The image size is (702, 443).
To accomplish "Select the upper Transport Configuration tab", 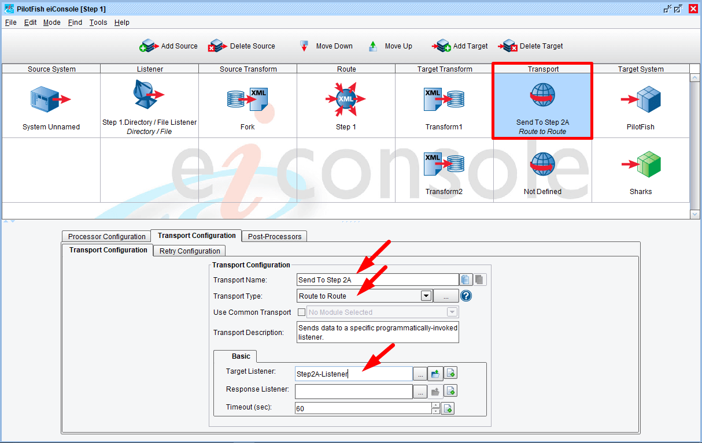I will point(197,236).
